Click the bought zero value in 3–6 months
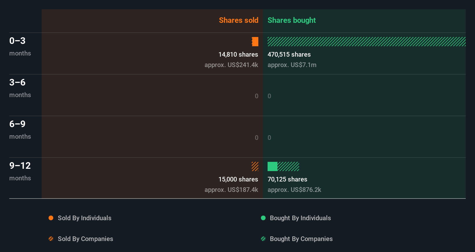The width and height of the screenshot is (475, 252). [269, 96]
